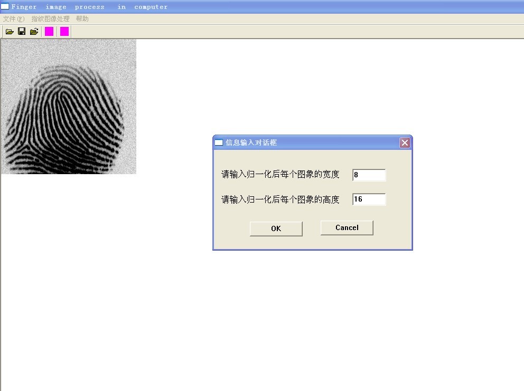Viewport: 524px width, 391px height.
Task: Click the open file folder toolbar icon
Action: [x=10, y=32]
